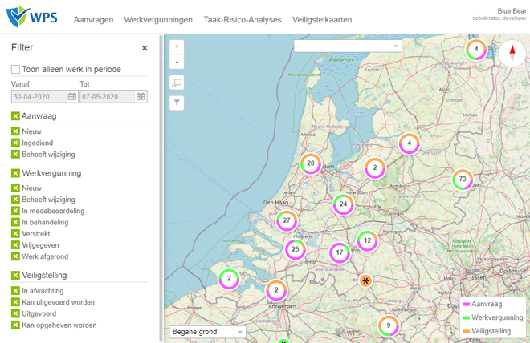
Task: Uncheck Vrijgegeven checkbox
Action: tap(15, 245)
